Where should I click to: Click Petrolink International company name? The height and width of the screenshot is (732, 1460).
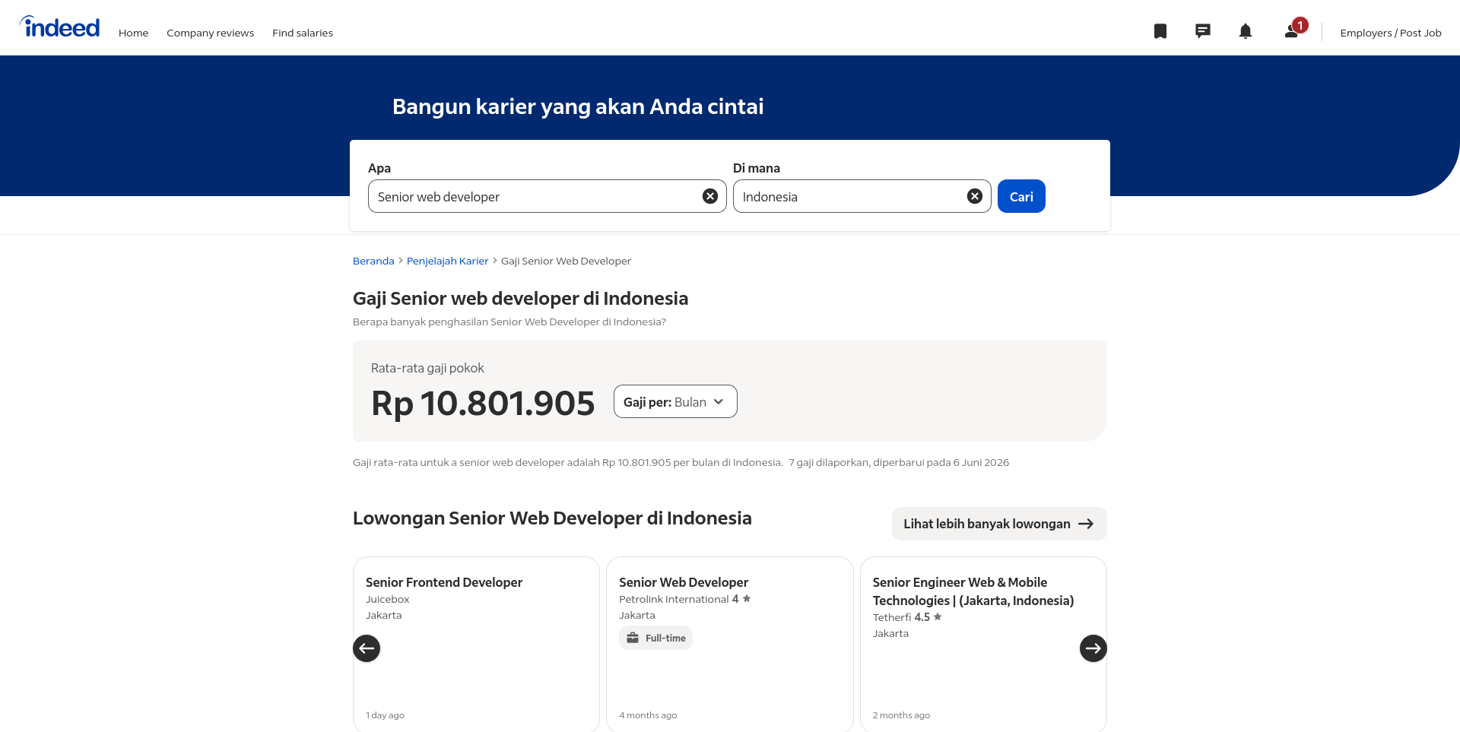tap(674, 599)
